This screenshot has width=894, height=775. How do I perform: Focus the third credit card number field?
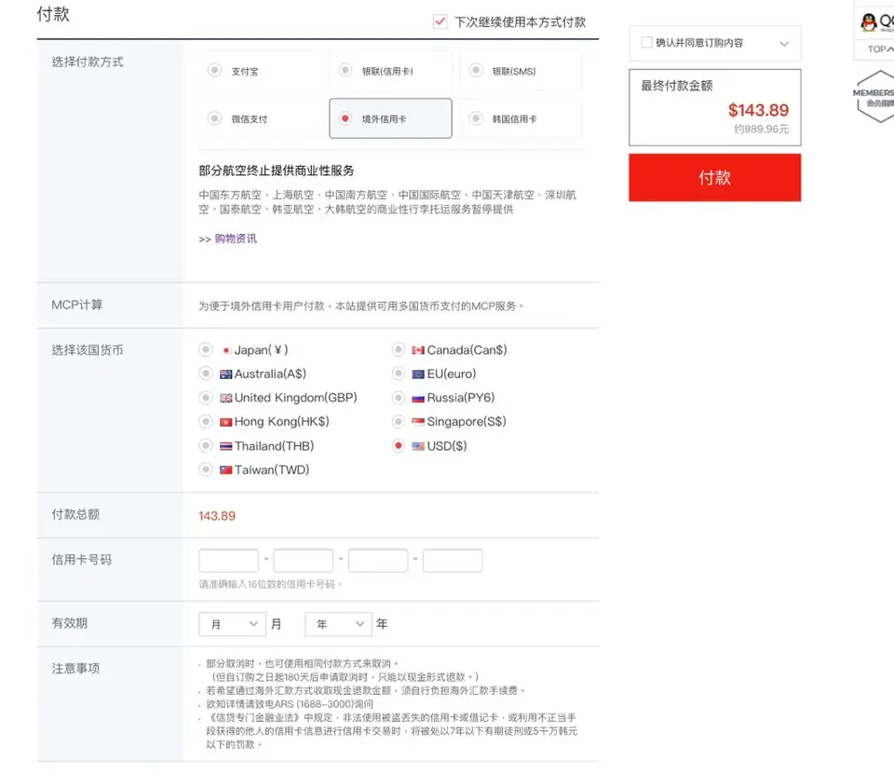(x=378, y=560)
